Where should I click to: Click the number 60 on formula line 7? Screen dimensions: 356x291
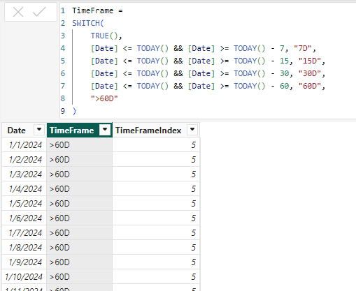(284, 86)
